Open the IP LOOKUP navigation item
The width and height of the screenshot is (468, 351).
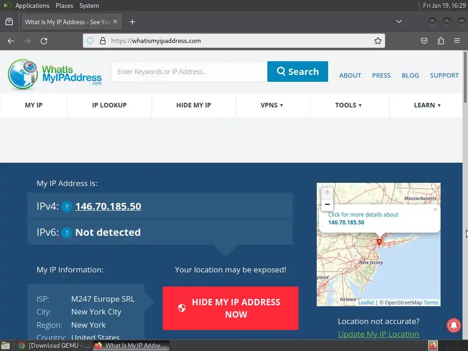(x=109, y=105)
